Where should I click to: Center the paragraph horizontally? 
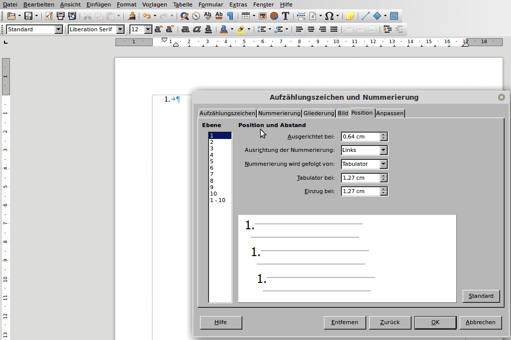tap(311, 29)
